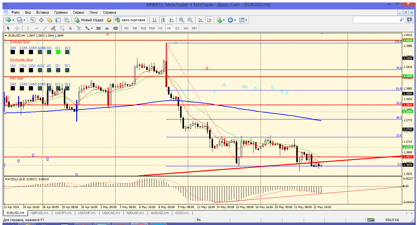Switch chart to bar chart mode
Image resolution: width=417 pixels, height=225 pixels.
pos(155,20)
